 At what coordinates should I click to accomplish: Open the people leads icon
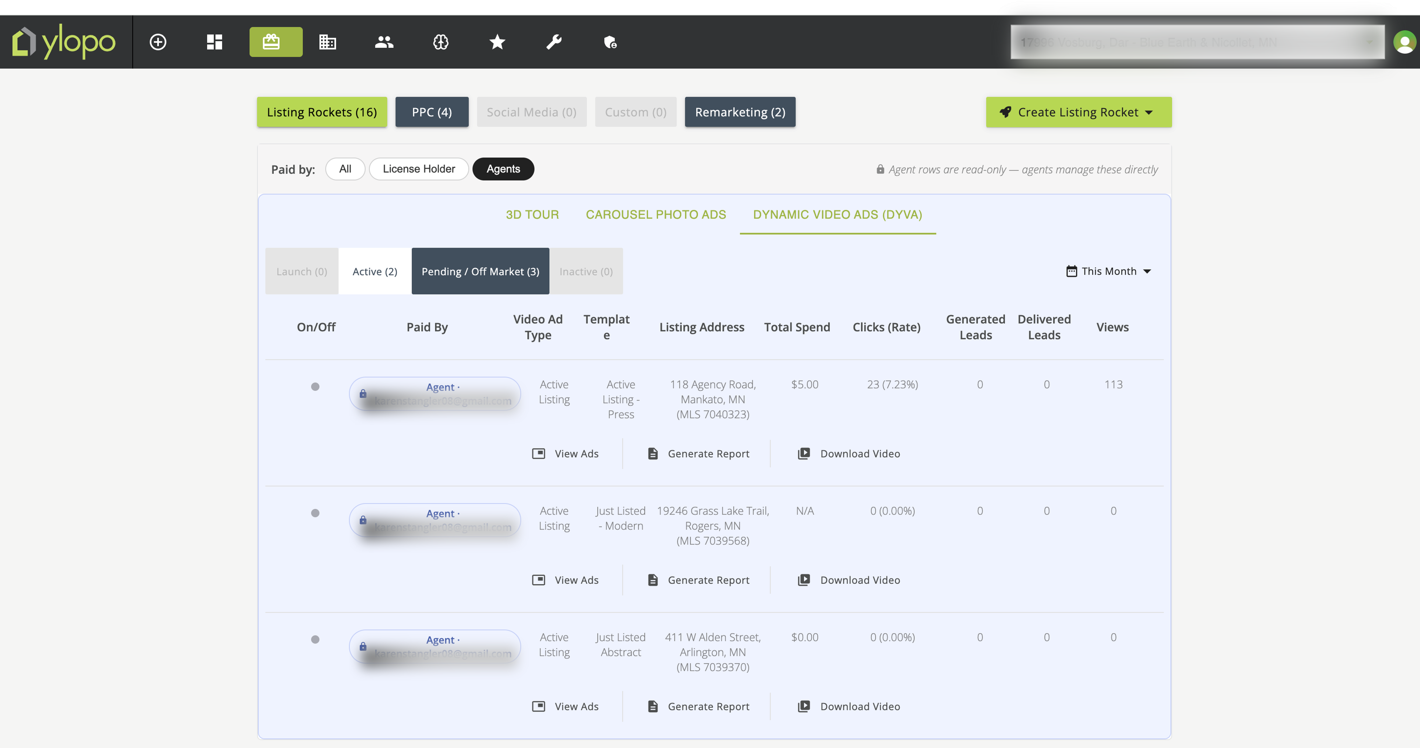coord(384,42)
